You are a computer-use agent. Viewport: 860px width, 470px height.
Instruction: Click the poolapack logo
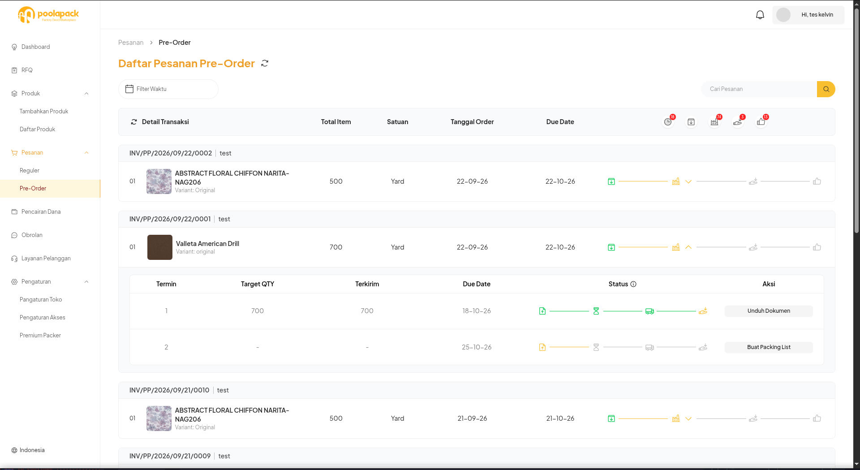[48, 15]
